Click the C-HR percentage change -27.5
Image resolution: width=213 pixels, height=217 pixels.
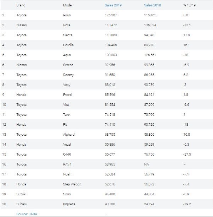187,154
